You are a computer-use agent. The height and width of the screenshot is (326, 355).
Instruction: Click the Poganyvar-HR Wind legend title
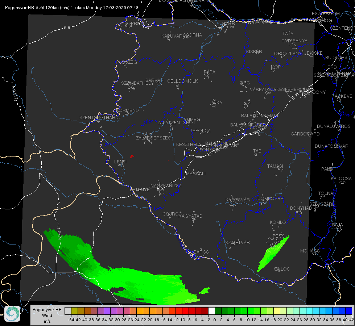coord(47,315)
